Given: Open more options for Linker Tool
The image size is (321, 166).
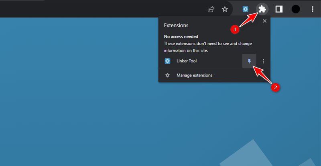Looking at the screenshot, I should click(264, 61).
